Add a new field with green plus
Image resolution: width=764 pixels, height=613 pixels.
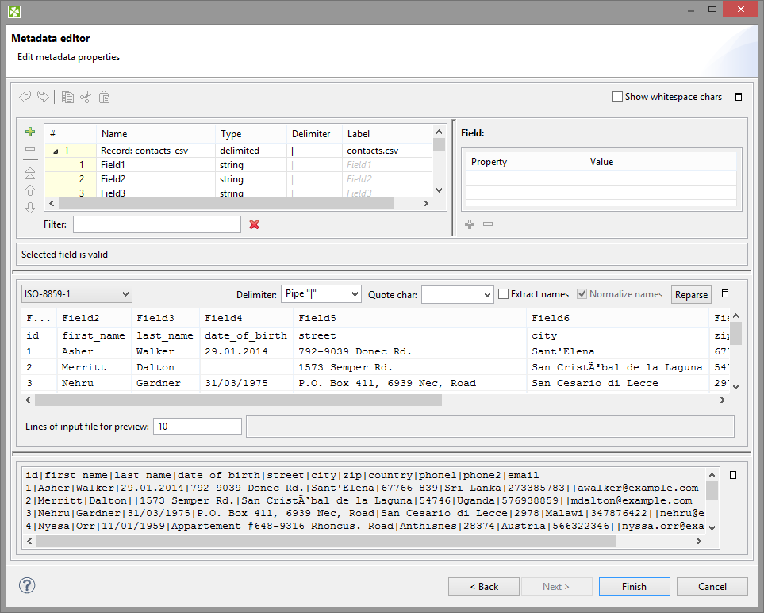click(30, 132)
